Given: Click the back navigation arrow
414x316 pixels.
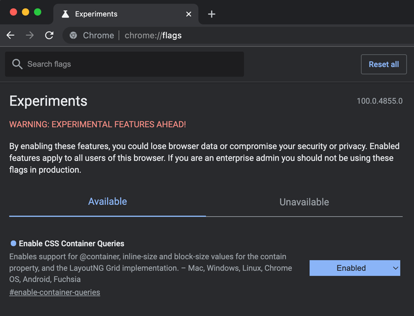Looking at the screenshot, I should coord(10,35).
